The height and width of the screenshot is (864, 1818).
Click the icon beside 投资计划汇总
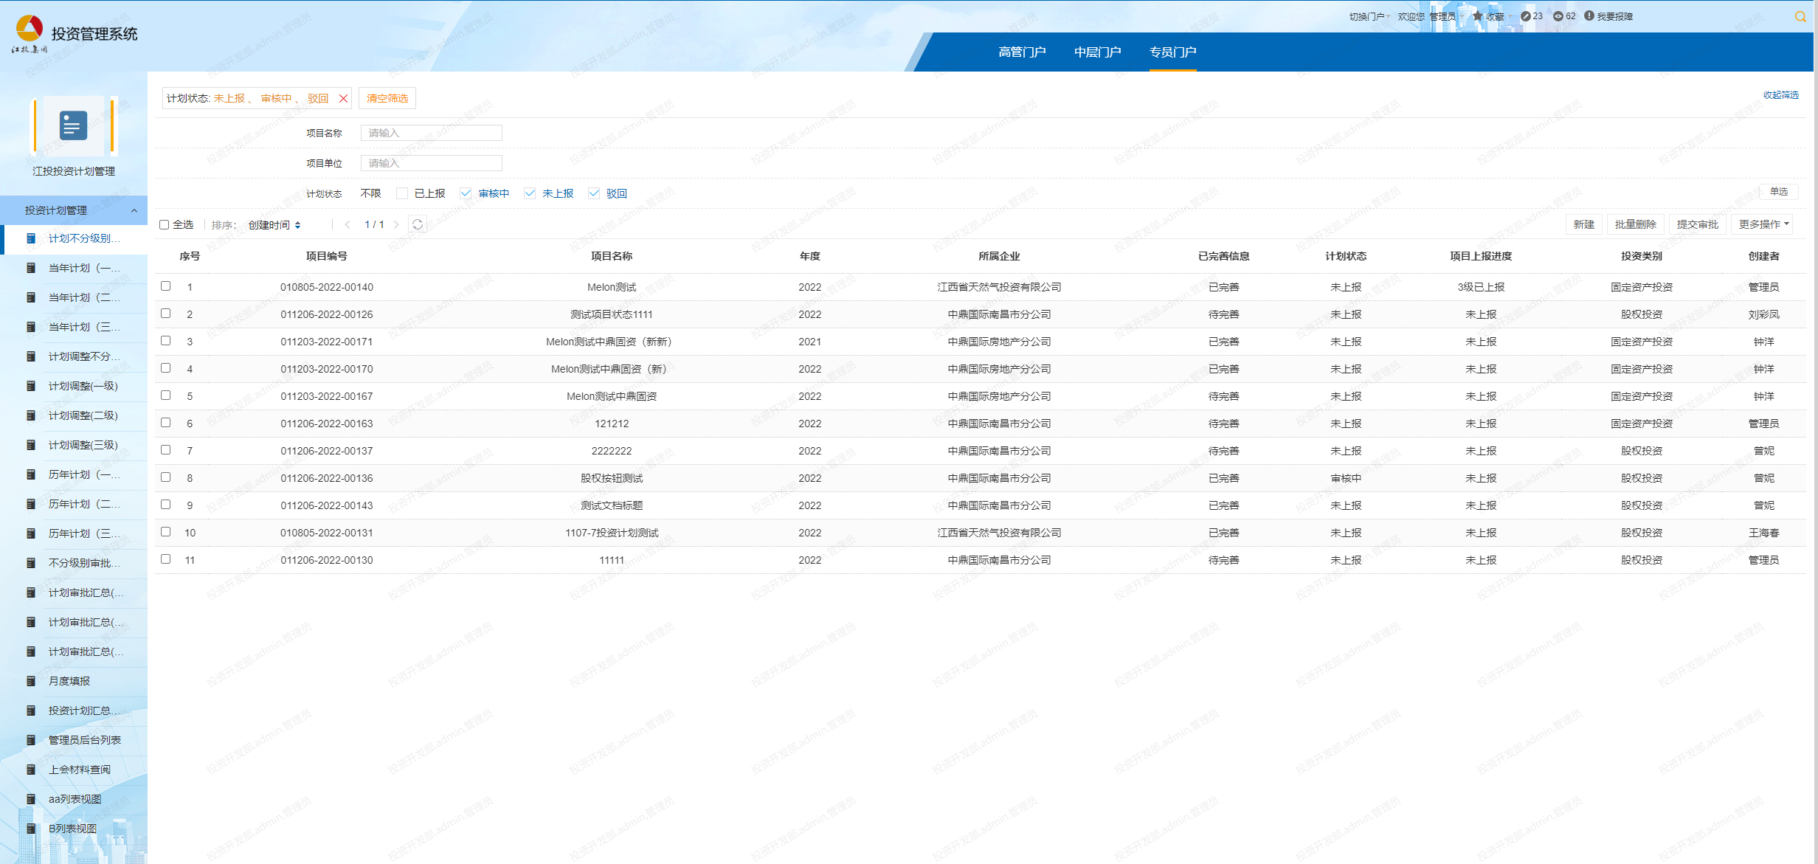(x=31, y=711)
